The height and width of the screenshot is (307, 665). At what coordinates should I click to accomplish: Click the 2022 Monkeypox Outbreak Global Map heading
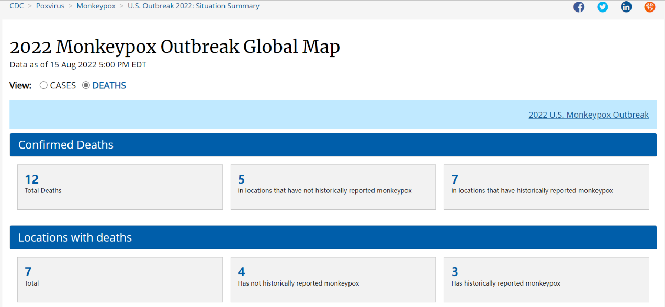coord(175,47)
